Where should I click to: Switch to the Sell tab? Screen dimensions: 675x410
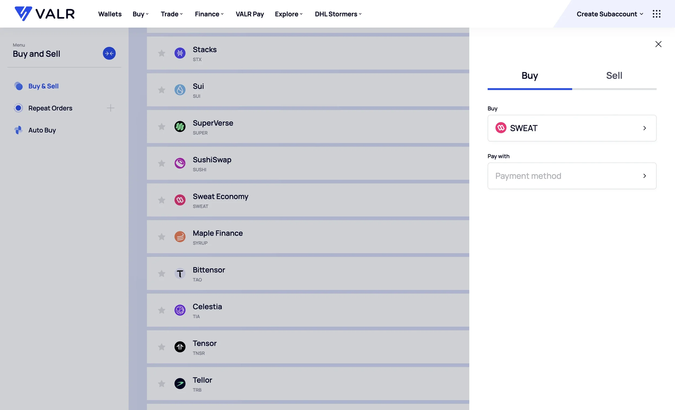point(614,76)
